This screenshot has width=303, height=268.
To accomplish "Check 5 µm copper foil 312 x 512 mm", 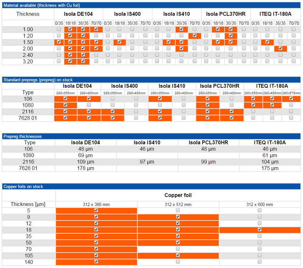I will pos(178,210).
